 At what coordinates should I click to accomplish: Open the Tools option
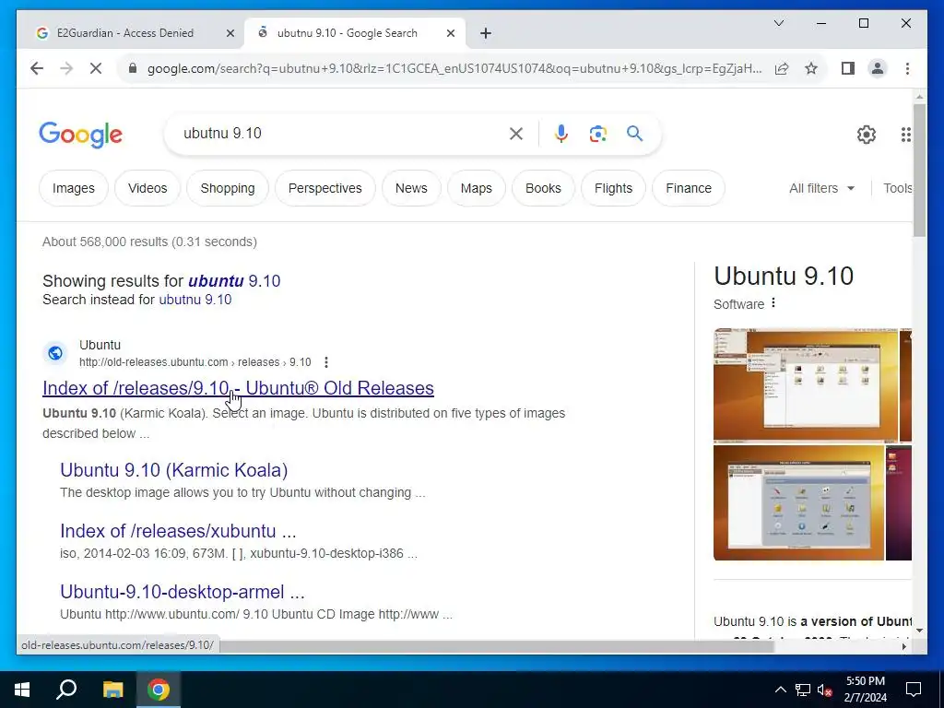(897, 188)
